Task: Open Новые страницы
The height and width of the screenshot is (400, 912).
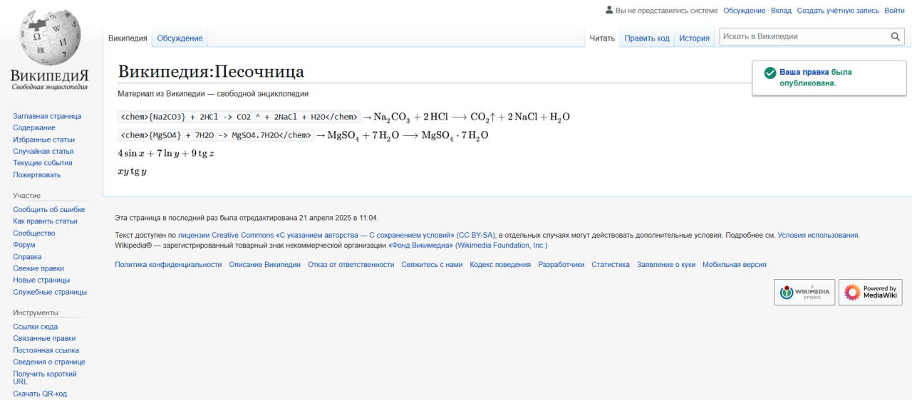Action: [41, 280]
